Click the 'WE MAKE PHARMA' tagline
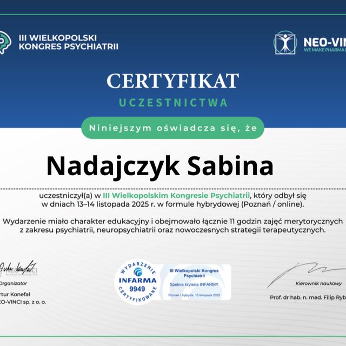346x346 pixels. pos(325,50)
